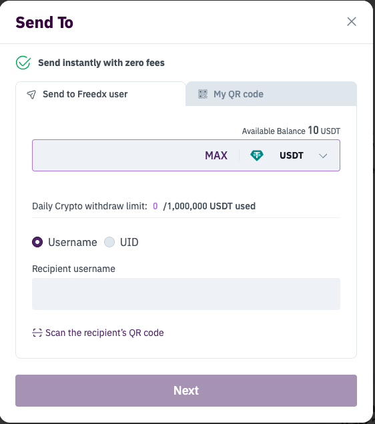
Task: Click the QR code grid icon
Action: (x=203, y=94)
